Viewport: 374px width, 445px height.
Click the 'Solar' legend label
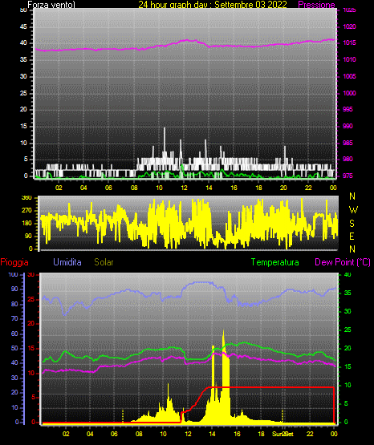pyautogui.click(x=104, y=262)
